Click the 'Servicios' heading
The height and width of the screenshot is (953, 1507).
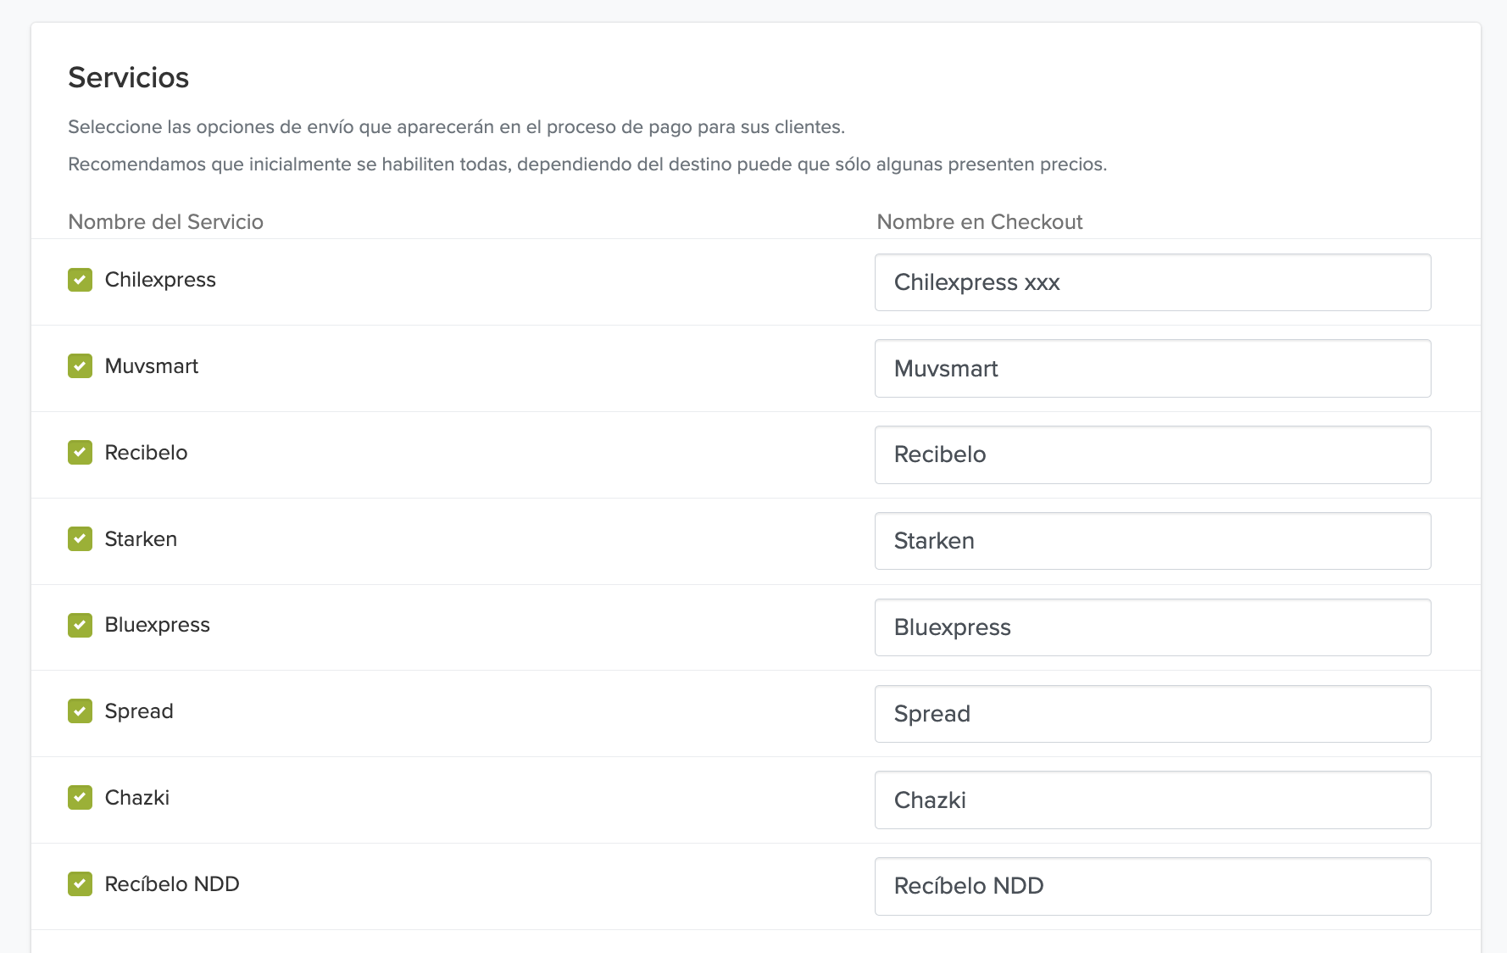(129, 77)
